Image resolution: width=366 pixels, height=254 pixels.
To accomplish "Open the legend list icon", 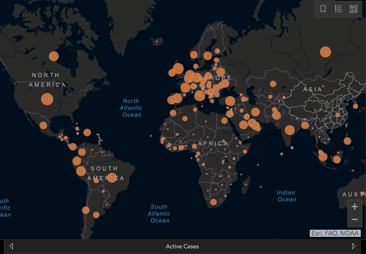I will point(338,9).
